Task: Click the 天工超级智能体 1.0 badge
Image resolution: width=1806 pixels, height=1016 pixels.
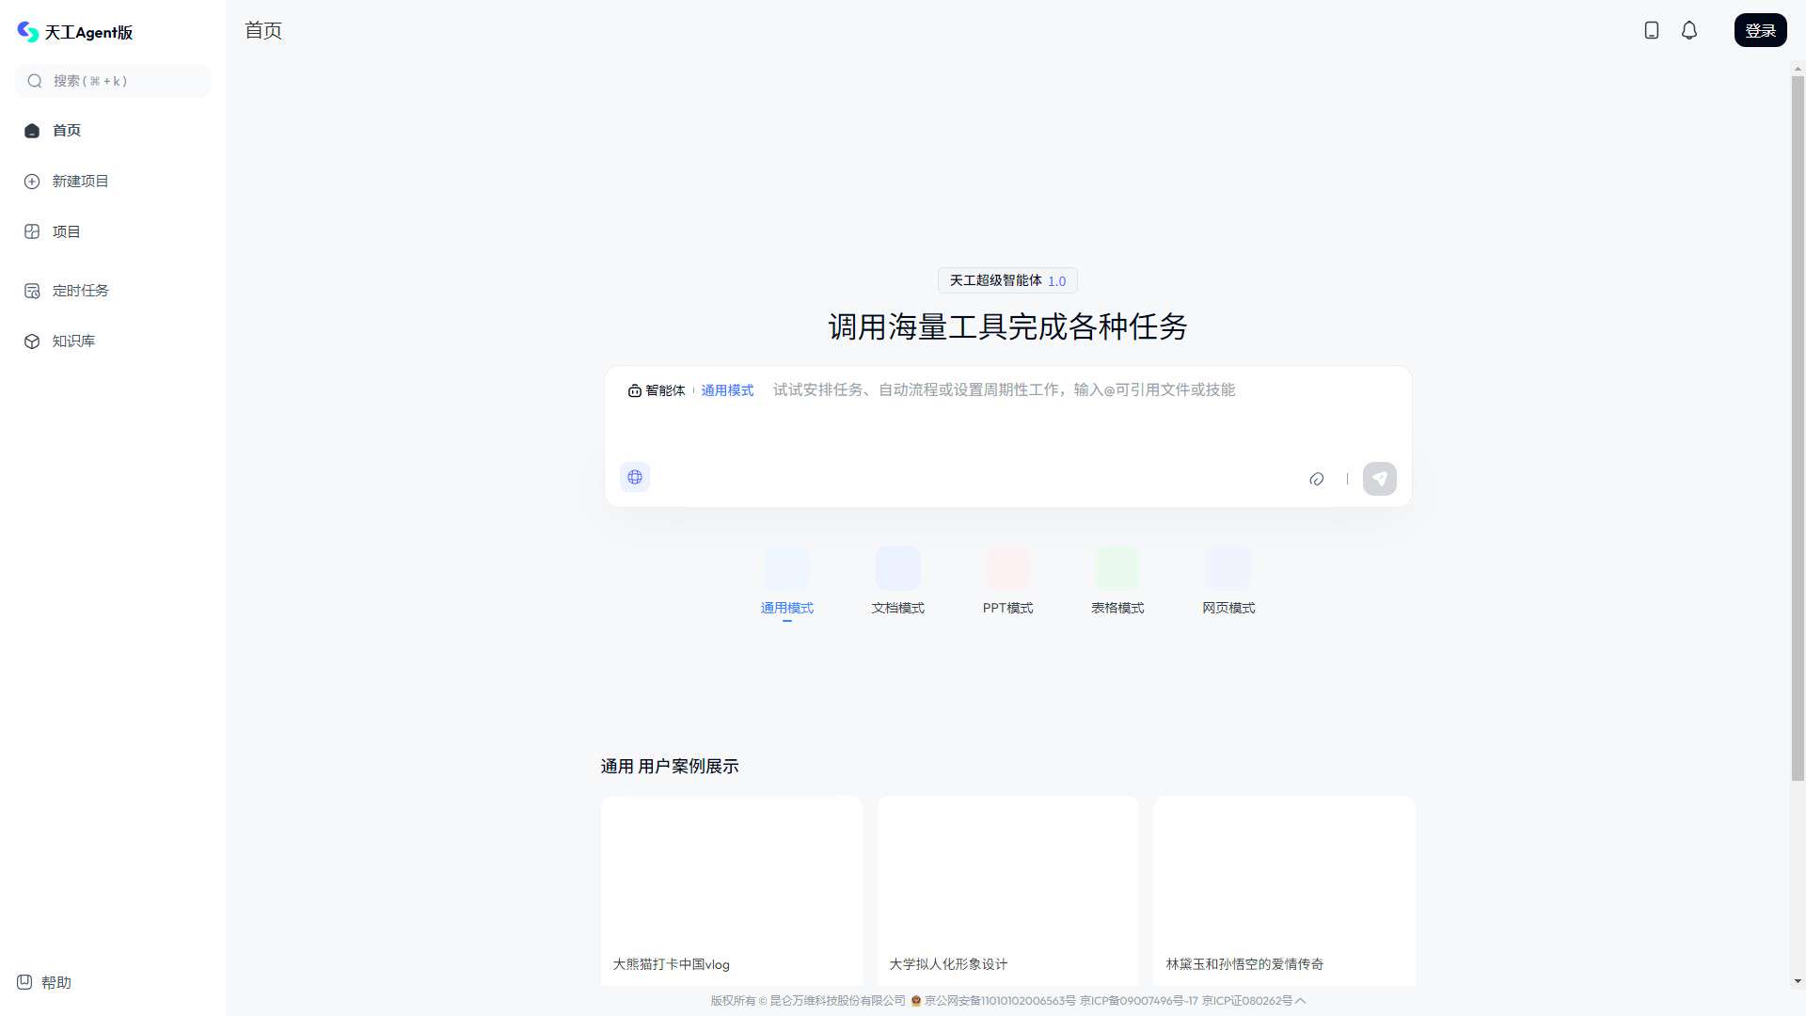Action: [1007, 280]
